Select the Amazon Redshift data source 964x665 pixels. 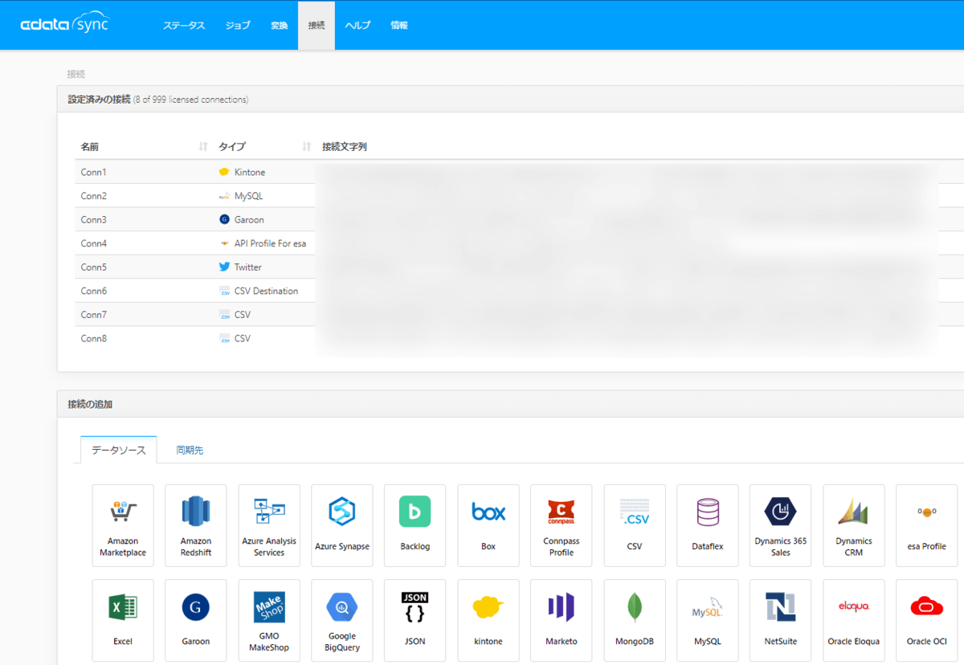tap(196, 525)
